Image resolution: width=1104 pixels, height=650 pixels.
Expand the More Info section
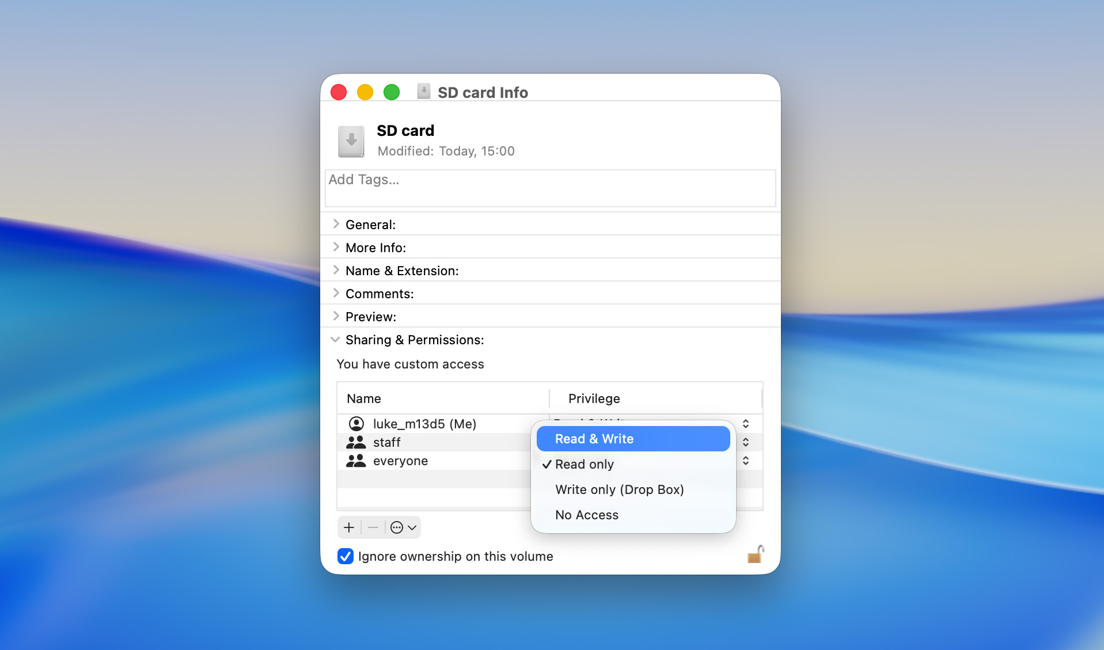point(336,247)
